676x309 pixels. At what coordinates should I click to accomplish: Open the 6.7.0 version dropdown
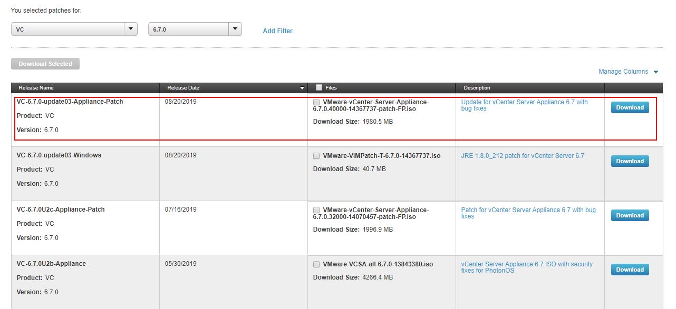coord(195,29)
